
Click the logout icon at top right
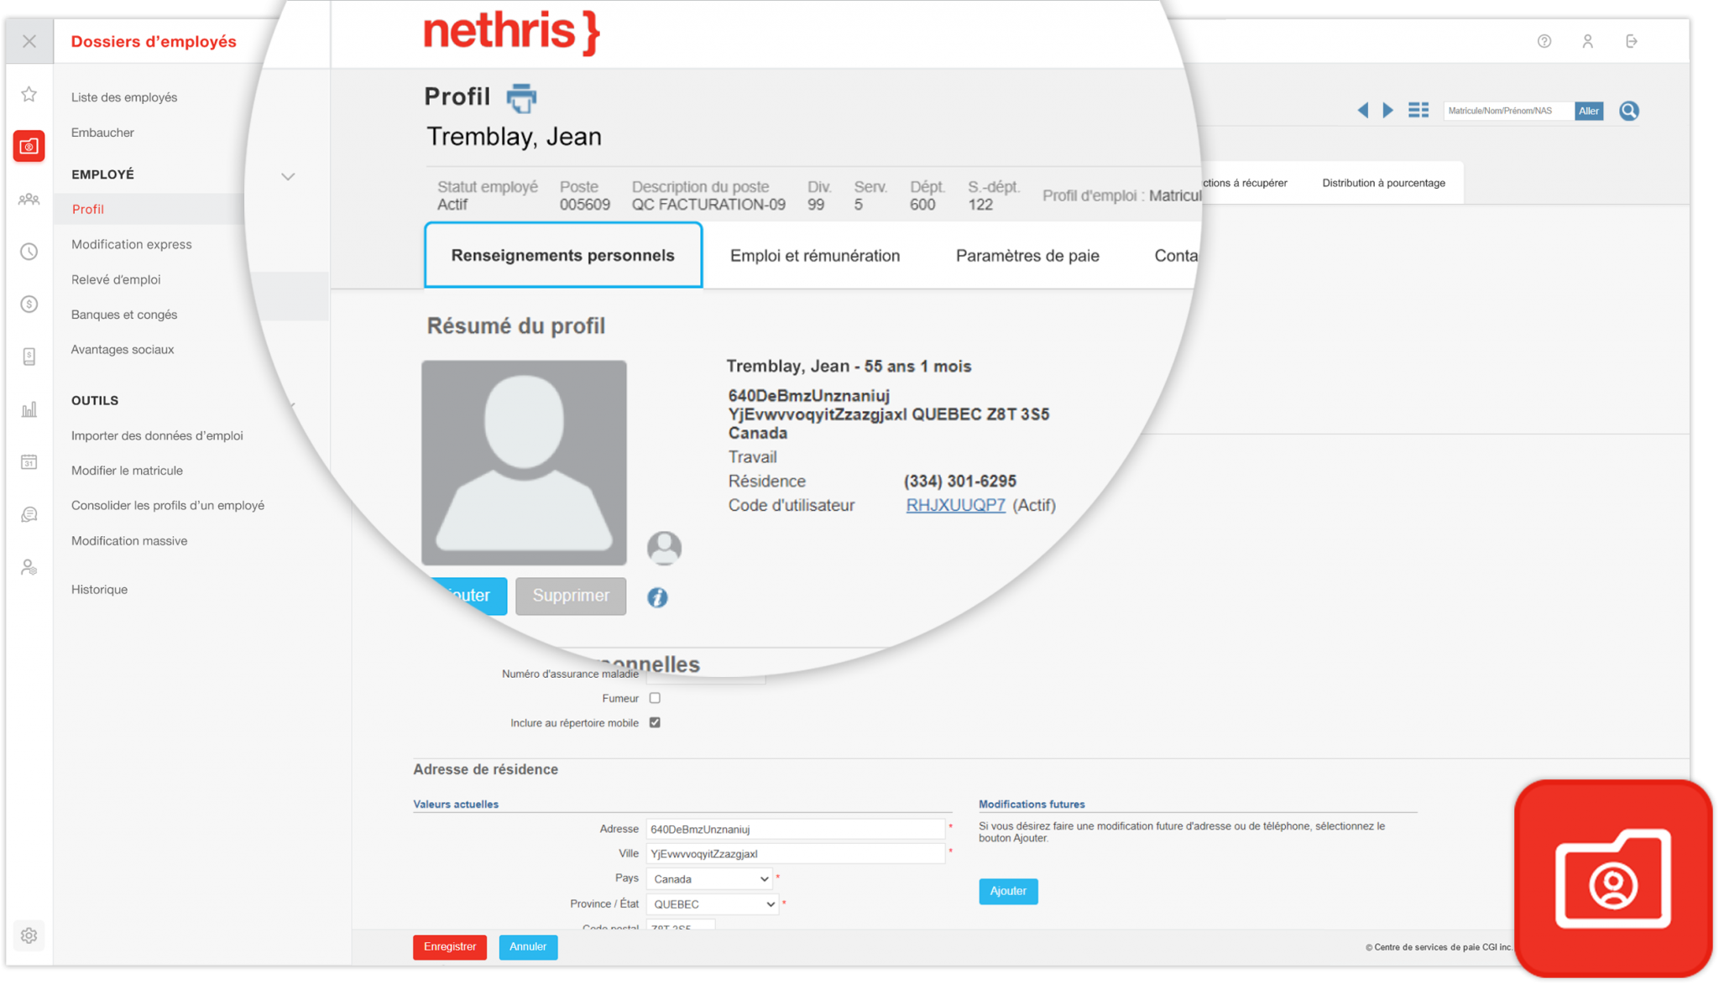1632,40
